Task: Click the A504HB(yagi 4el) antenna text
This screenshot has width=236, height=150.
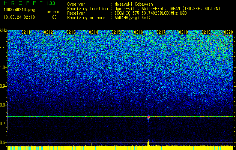Action: pos(132,18)
